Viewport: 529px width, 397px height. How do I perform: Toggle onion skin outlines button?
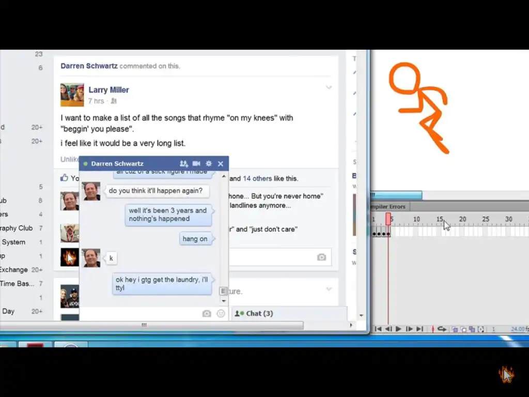pos(464,329)
